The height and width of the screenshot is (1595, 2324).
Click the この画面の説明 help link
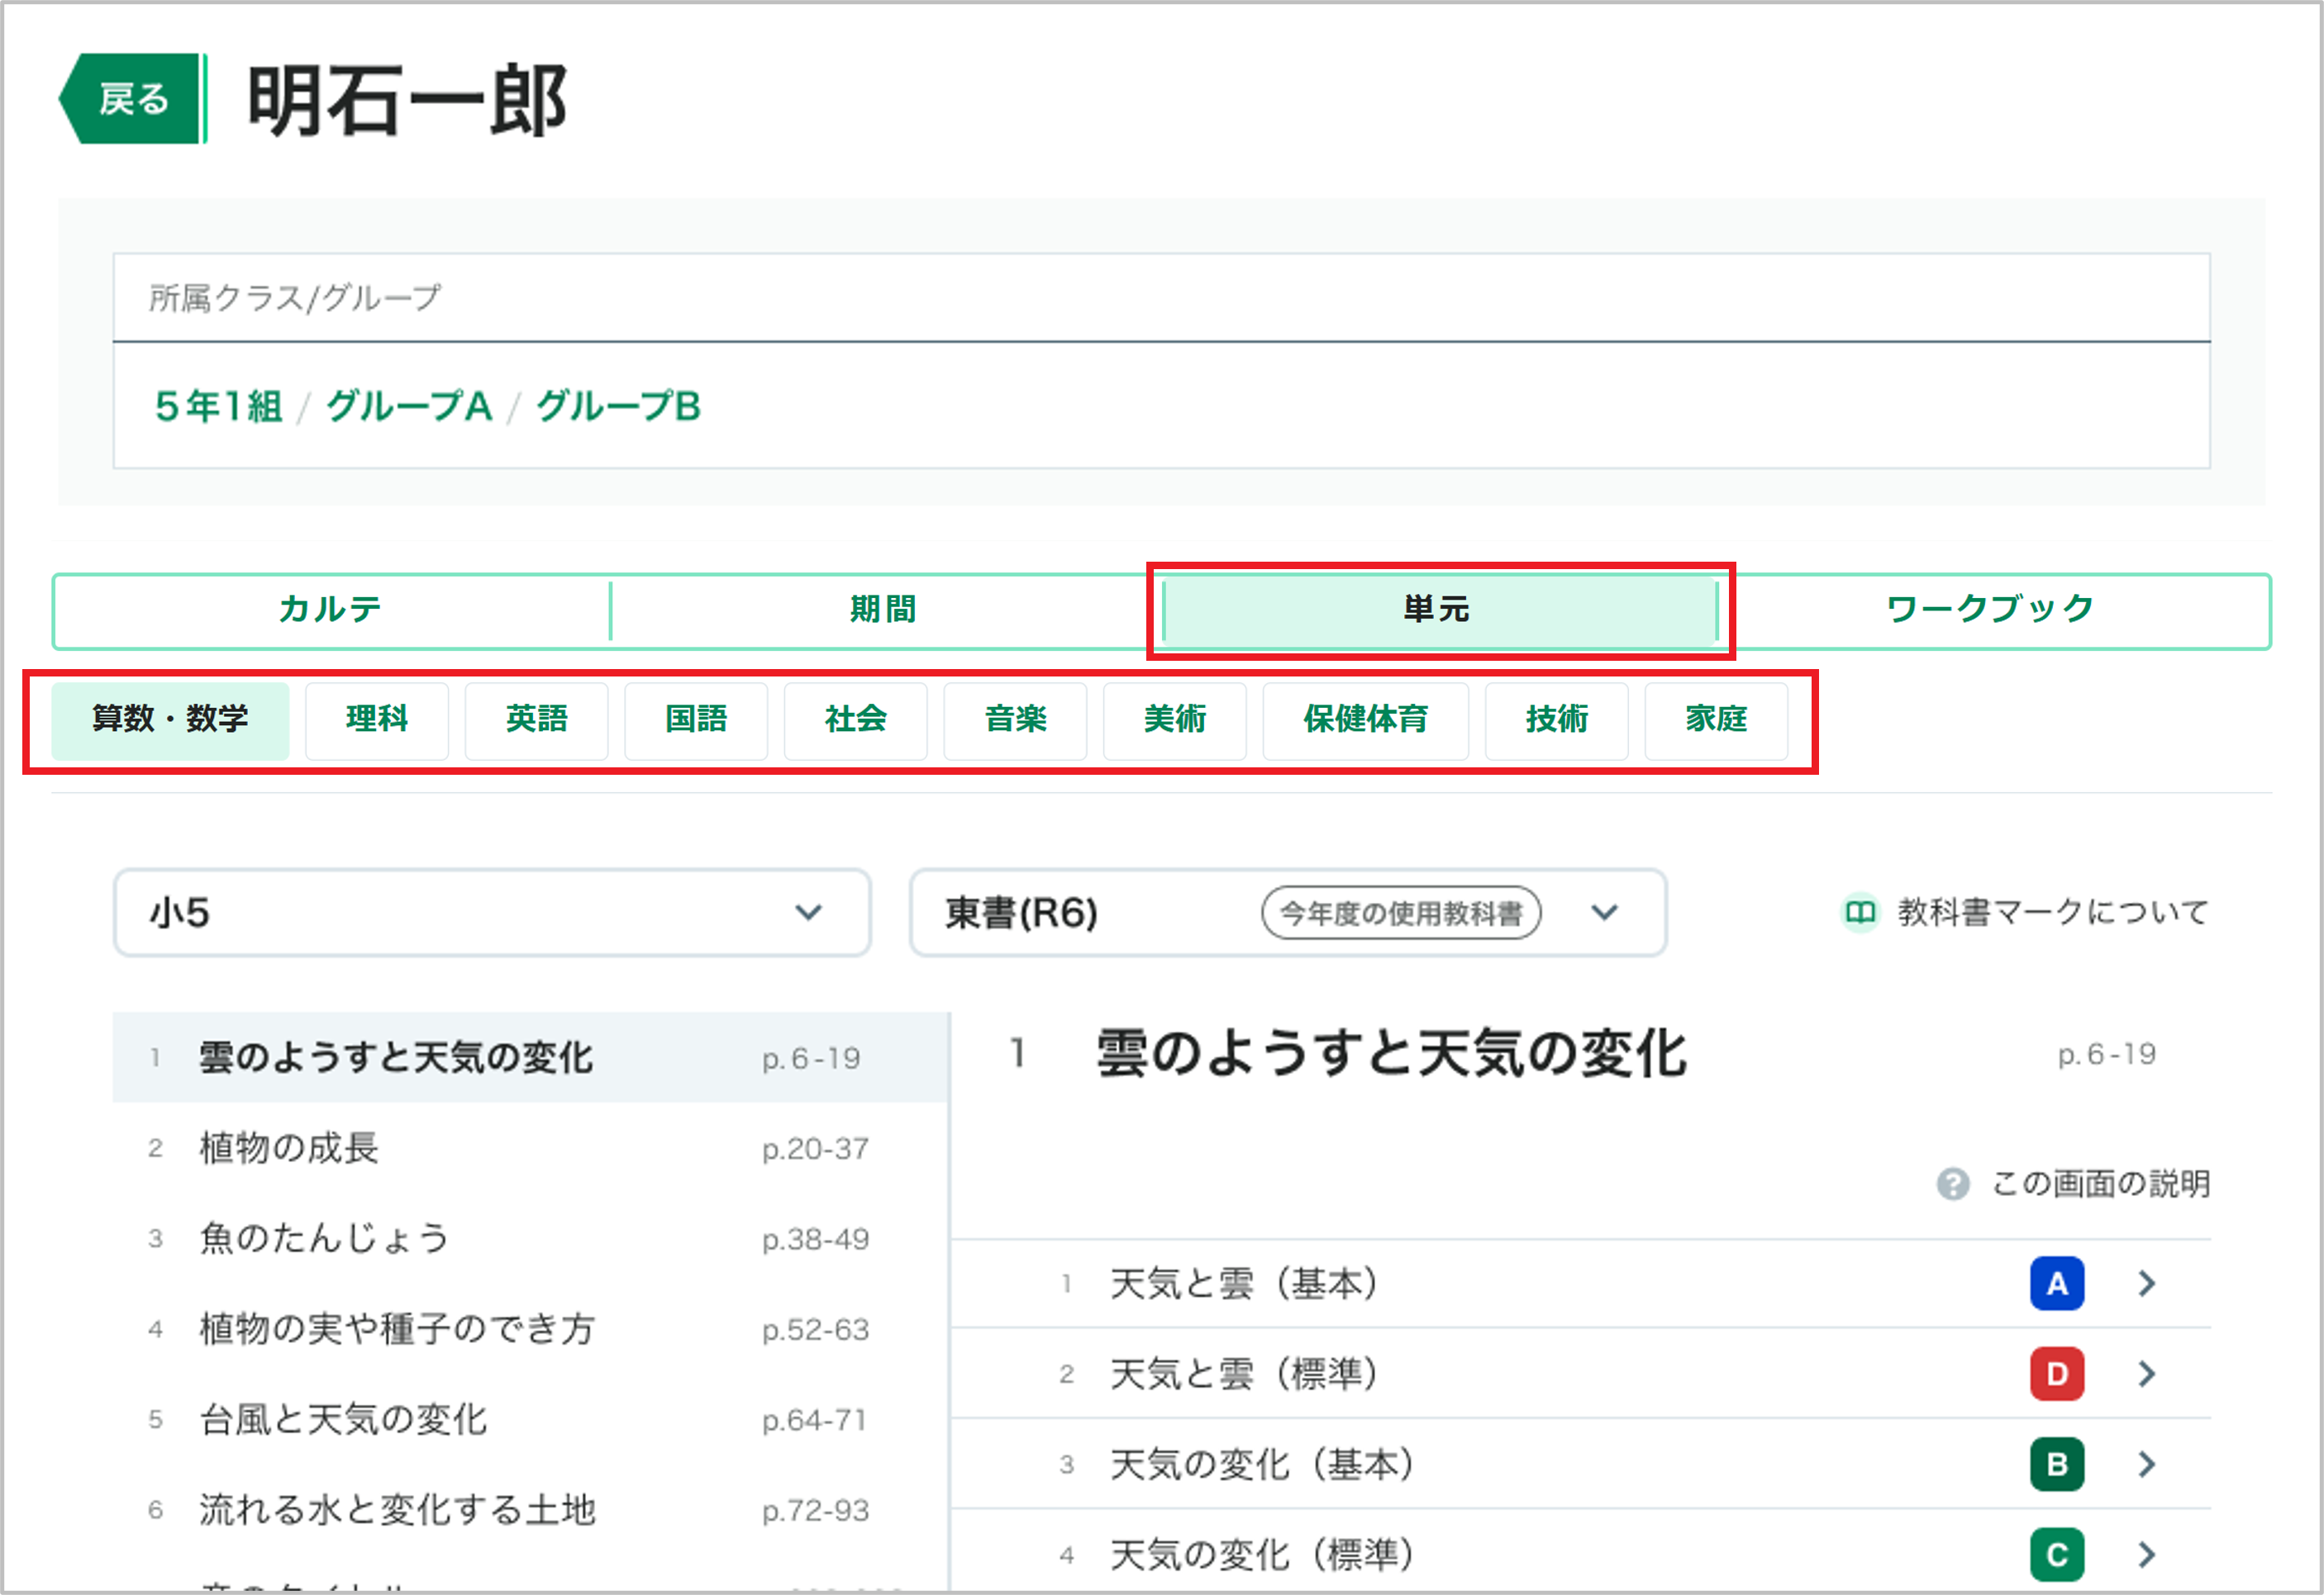click(x=2101, y=1184)
